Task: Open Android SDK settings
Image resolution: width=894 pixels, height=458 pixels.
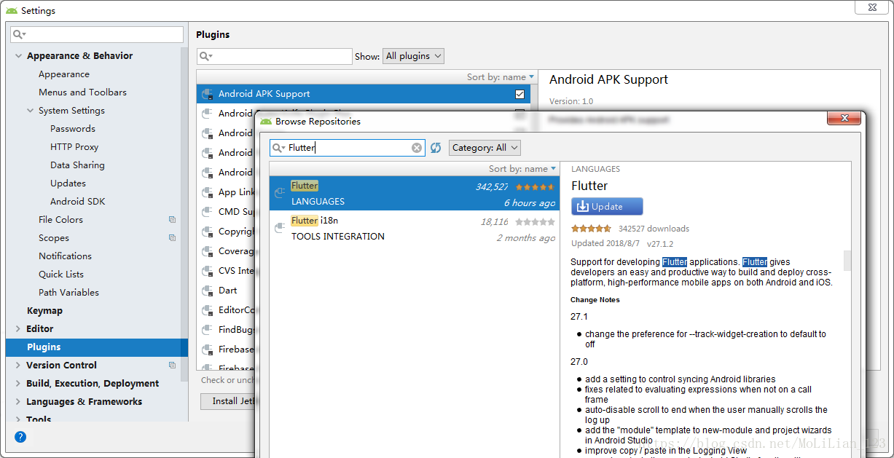Action: [x=77, y=202]
